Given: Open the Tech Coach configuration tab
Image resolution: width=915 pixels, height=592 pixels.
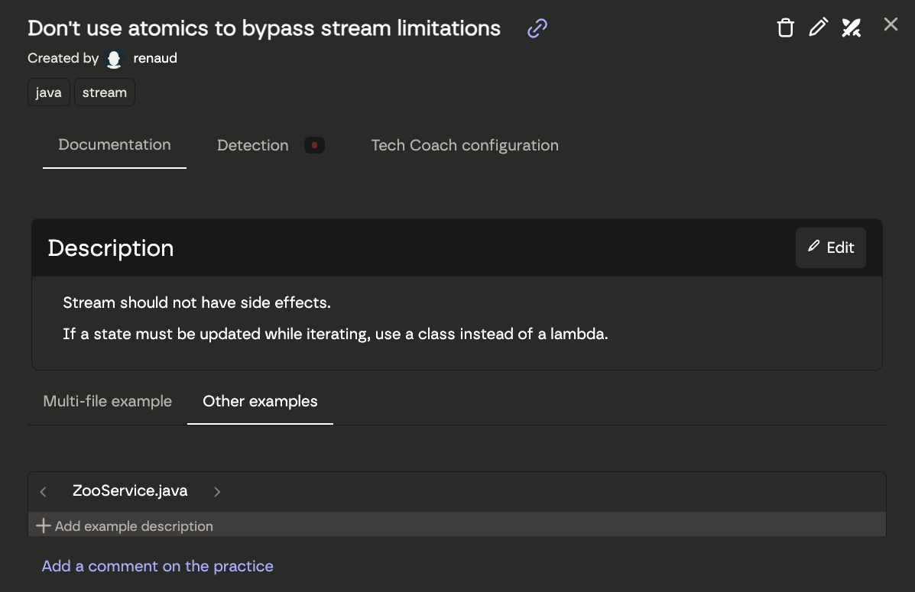Looking at the screenshot, I should coord(465,145).
